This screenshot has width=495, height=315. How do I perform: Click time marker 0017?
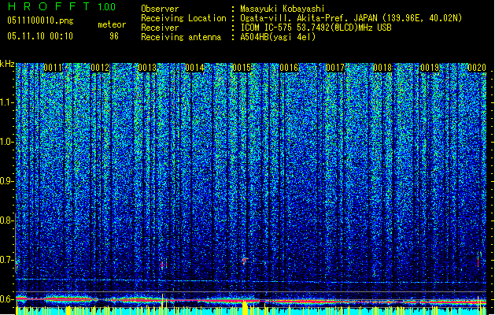coord(335,68)
